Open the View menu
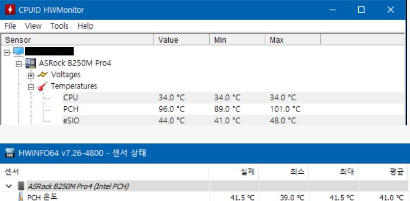 coord(33,26)
